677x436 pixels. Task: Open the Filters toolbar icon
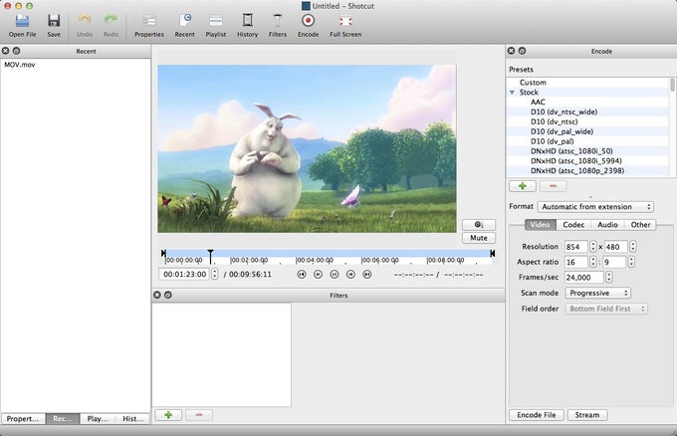pos(277,26)
